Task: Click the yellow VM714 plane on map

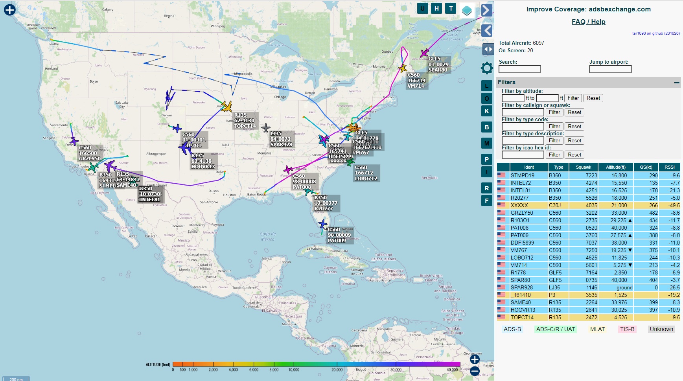Action: click(x=402, y=68)
